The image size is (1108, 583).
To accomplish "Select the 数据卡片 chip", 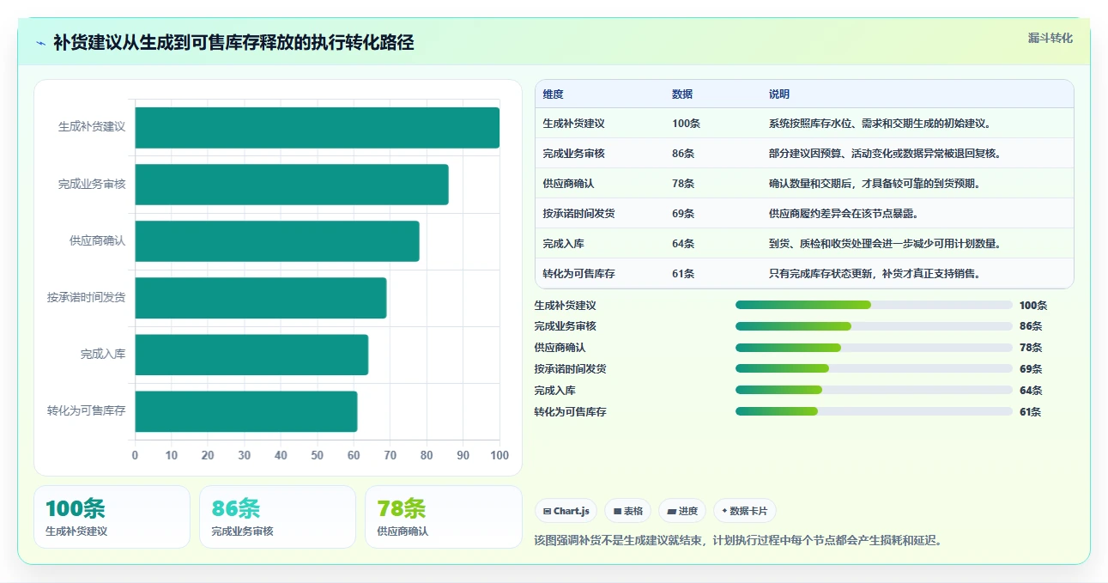I will pos(744,511).
